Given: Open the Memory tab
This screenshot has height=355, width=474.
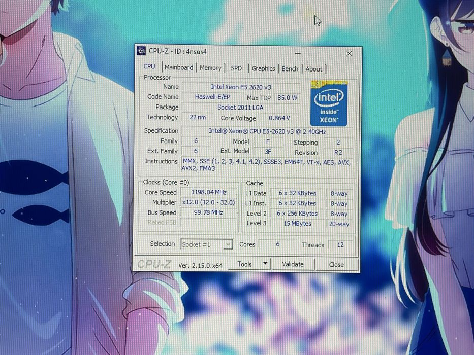Looking at the screenshot, I should 210,68.
